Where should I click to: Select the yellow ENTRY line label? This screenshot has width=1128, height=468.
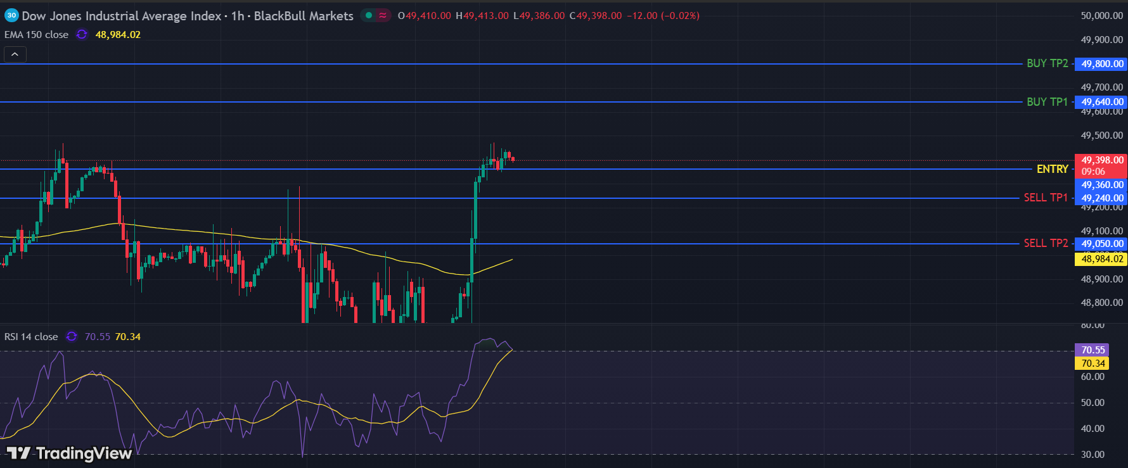(1052, 169)
